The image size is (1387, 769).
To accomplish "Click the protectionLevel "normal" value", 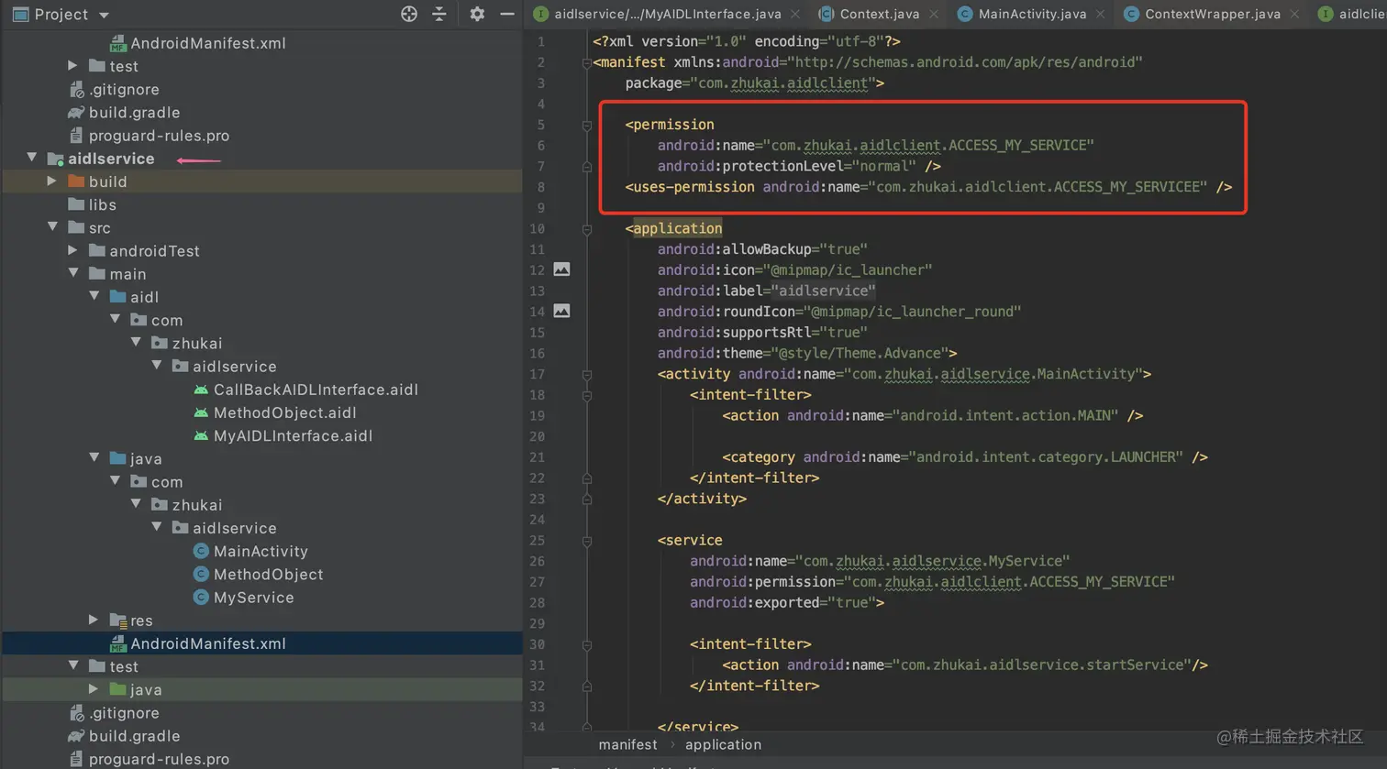I will click(x=884, y=166).
